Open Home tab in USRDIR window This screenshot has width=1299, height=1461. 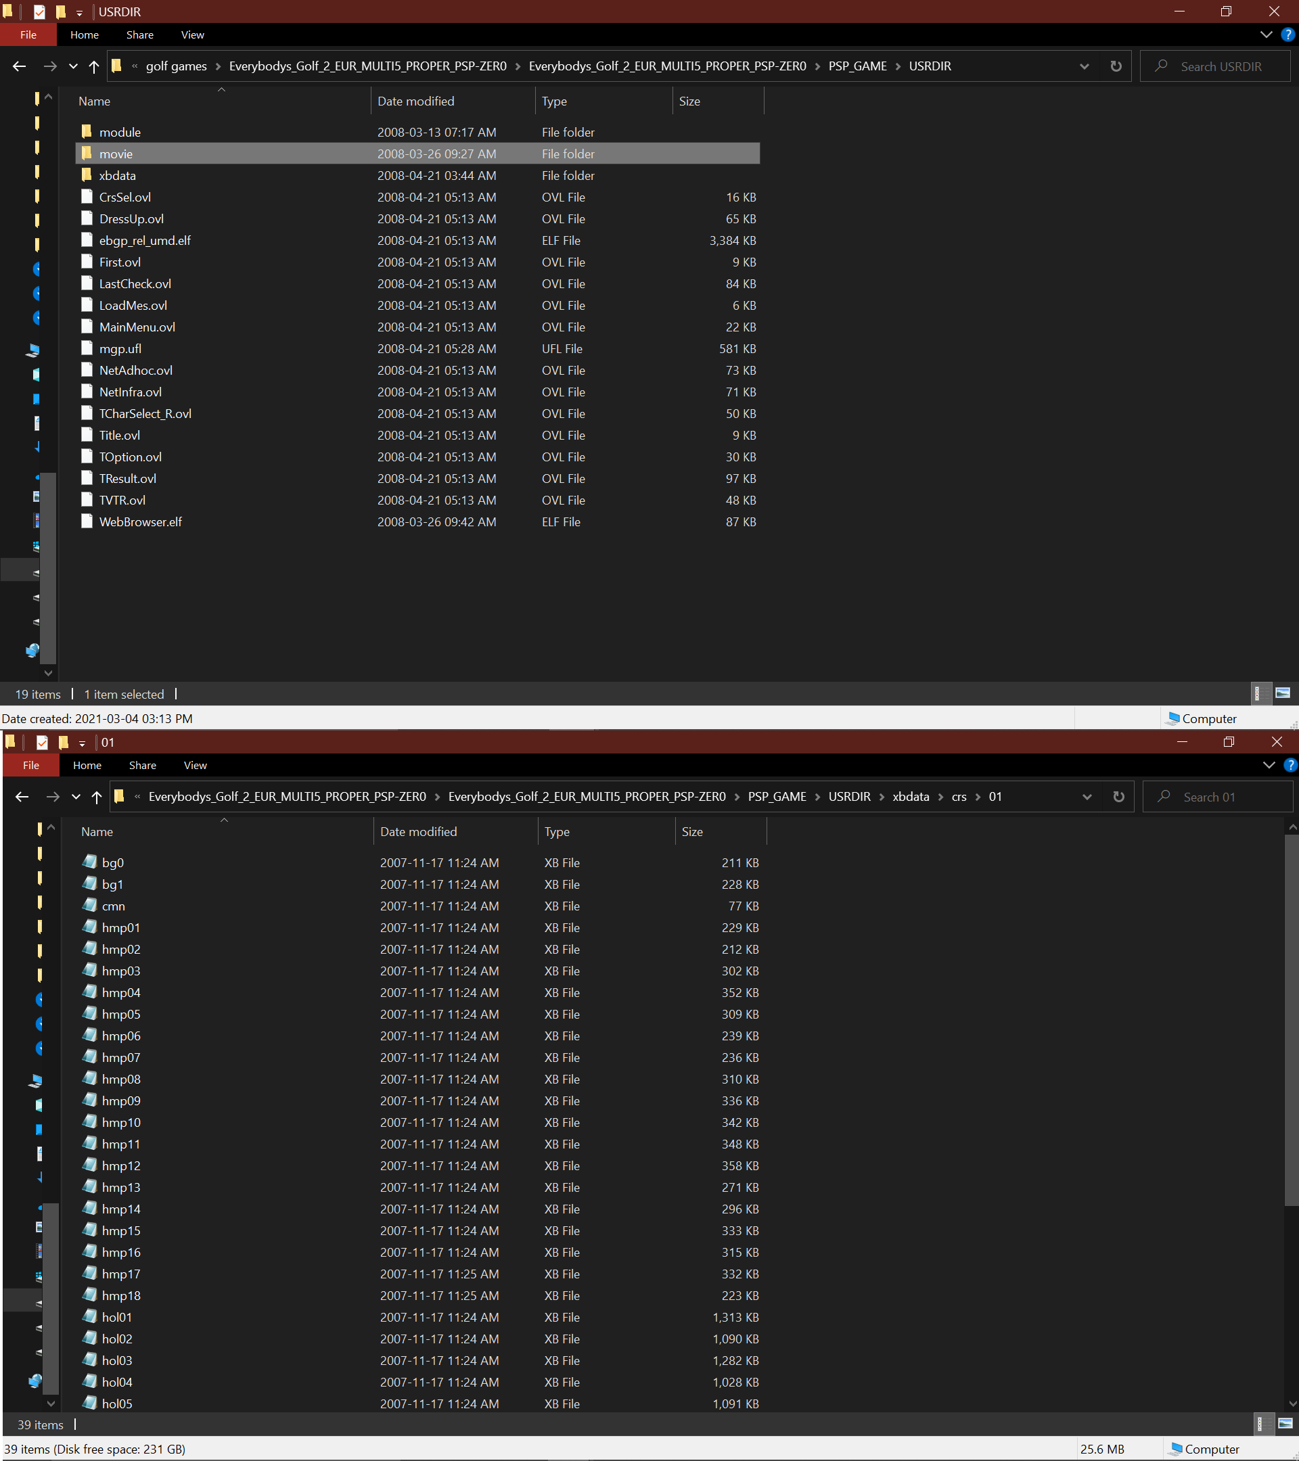[x=85, y=34]
